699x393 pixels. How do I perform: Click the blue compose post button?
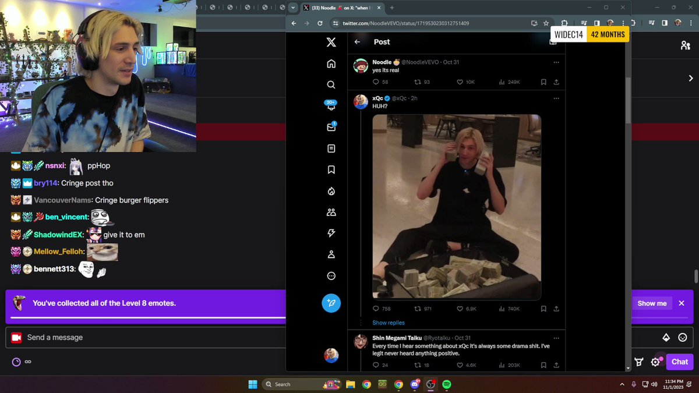coord(331,303)
